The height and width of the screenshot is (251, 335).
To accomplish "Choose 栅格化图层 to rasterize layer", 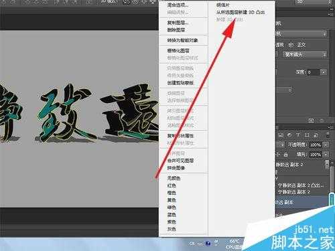I will pos(178,51).
